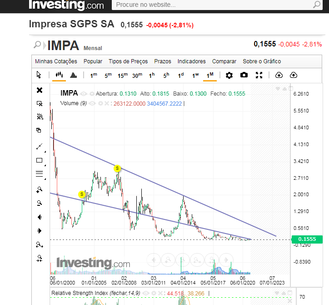Click the yellow S marker near 2004
The image size is (329, 305).
(82, 194)
